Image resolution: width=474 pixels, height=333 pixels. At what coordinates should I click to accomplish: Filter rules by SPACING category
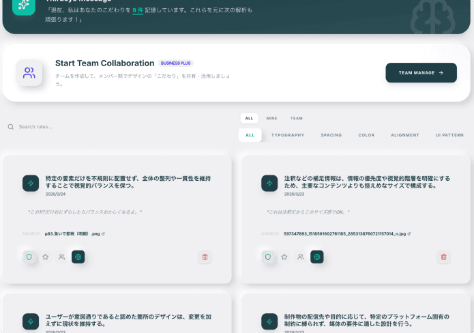click(331, 135)
